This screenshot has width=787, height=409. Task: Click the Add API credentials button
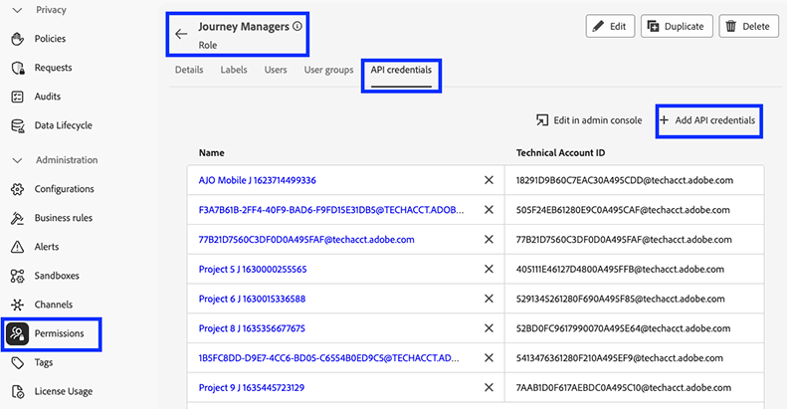[708, 120]
